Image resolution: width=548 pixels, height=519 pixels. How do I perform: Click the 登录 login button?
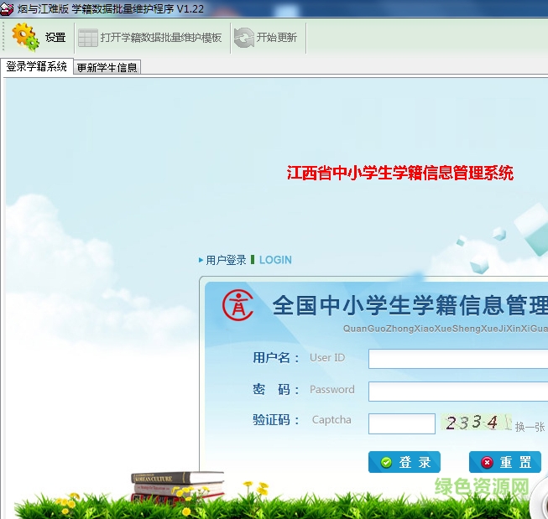[x=404, y=462]
